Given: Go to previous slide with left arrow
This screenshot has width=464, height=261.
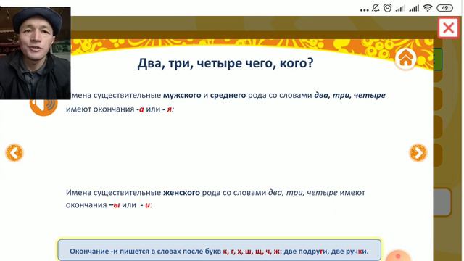Looking at the screenshot, I should pyautogui.click(x=14, y=153).
